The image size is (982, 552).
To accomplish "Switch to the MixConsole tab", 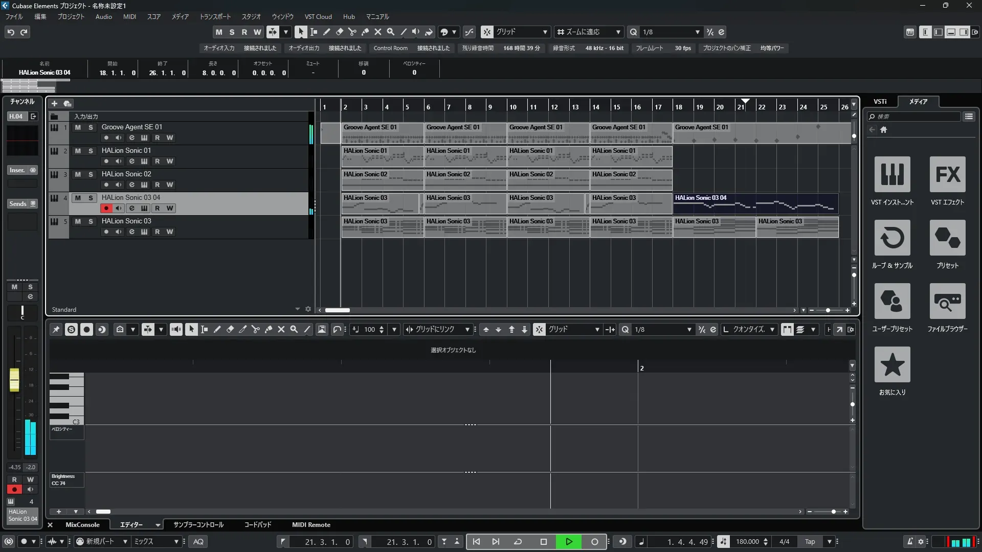I will 82,525.
